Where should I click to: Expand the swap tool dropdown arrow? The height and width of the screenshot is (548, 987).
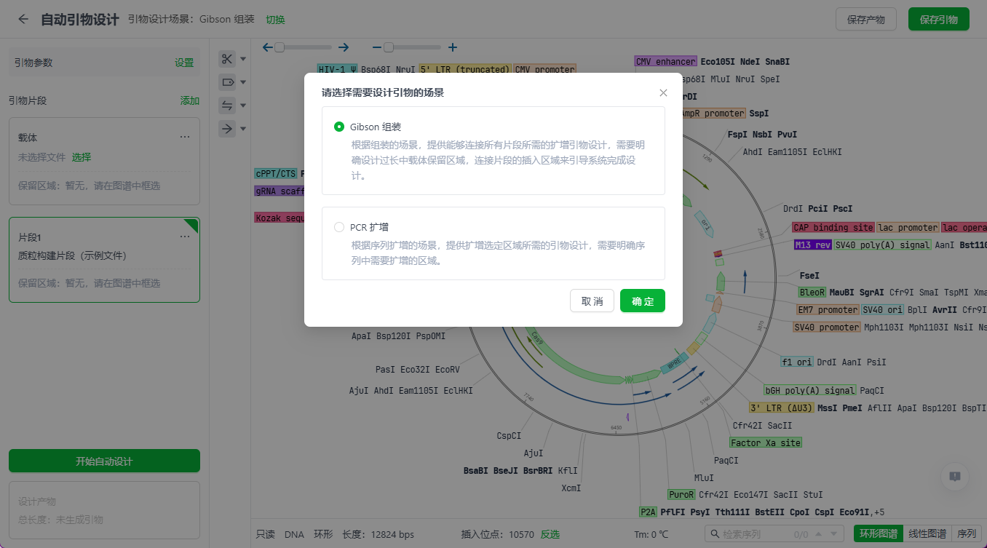[x=244, y=106]
